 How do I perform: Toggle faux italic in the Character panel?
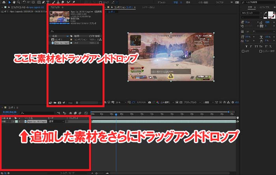[x=251, y=47]
